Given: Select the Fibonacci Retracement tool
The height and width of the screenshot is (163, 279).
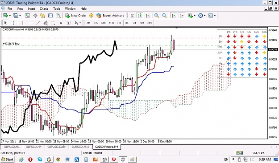Looking at the screenshot, I should pos(53,23).
